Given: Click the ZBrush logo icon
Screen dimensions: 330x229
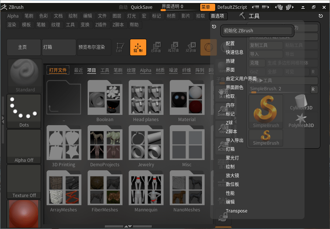Looking at the screenshot, I should [x=4, y=7].
